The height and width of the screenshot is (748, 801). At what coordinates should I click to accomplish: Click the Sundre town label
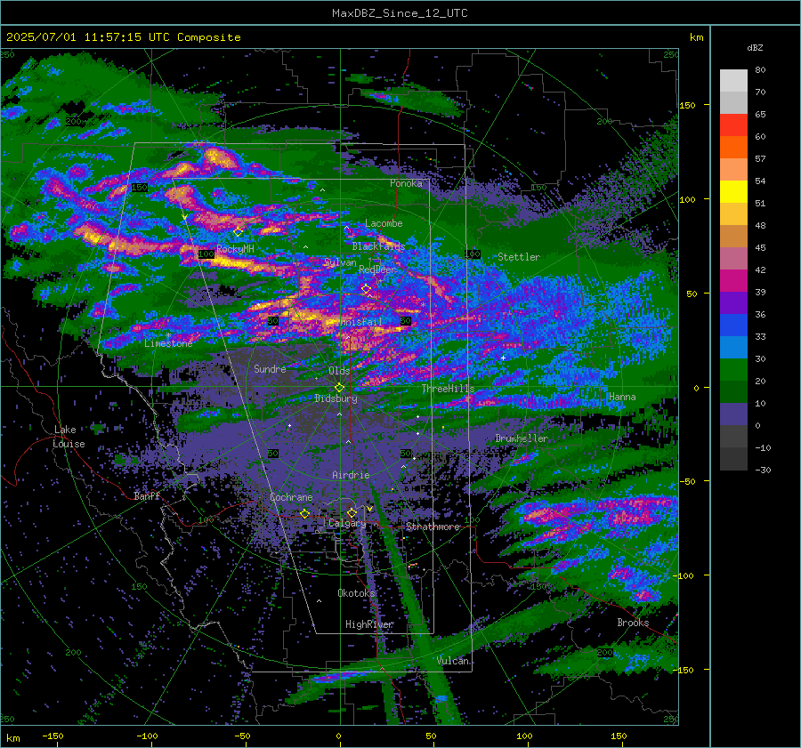pos(270,368)
